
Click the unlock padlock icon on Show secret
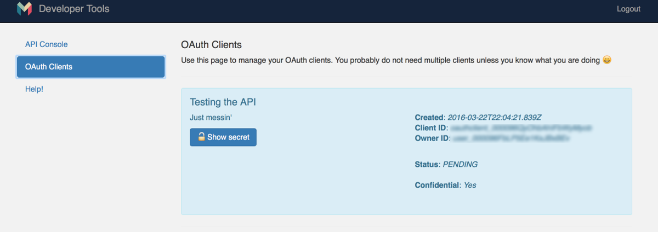pos(201,137)
